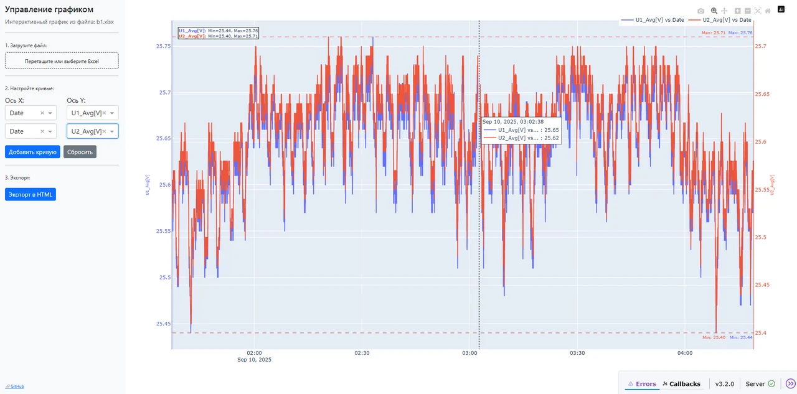Viewport: 797px width, 394px height.
Task: Click the Добавить кривую button
Action: tap(32, 152)
